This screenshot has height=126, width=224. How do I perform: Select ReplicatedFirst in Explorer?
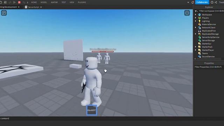(x=209, y=31)
